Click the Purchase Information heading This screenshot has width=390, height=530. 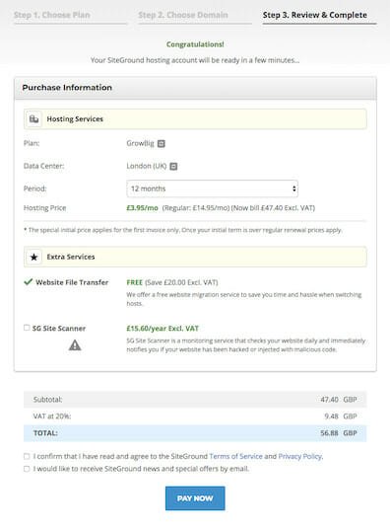coord(67,88)
